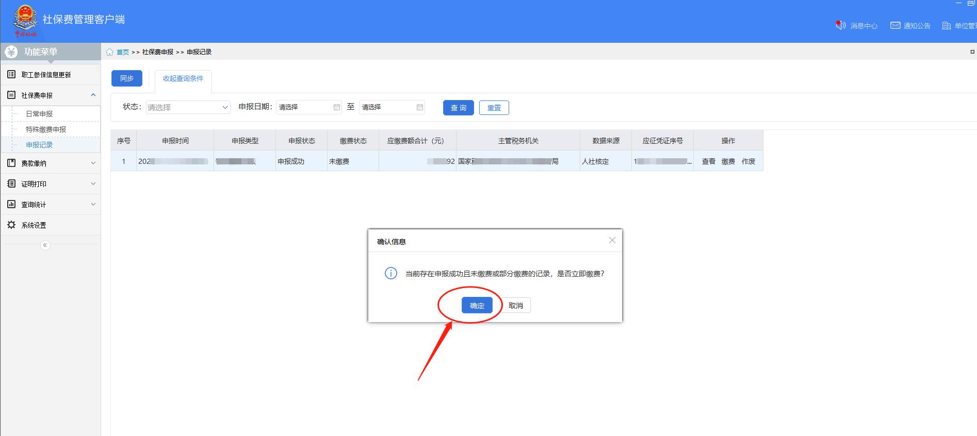Select 日常申报 in the sidebar
This screenshot has height=436, width=977.
click(x=39, y=114)
